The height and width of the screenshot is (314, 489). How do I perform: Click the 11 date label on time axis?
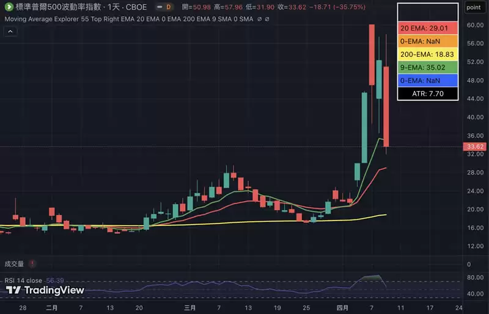pyautogui.click(x=401, y=308)
